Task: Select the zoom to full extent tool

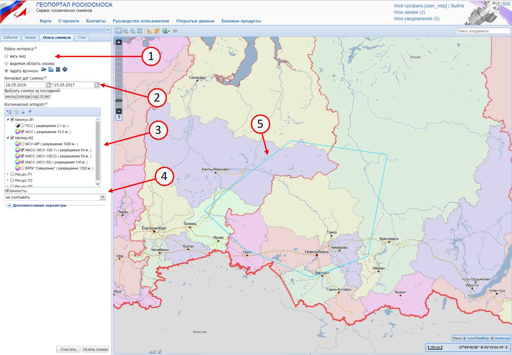Action: pos(140,31)
